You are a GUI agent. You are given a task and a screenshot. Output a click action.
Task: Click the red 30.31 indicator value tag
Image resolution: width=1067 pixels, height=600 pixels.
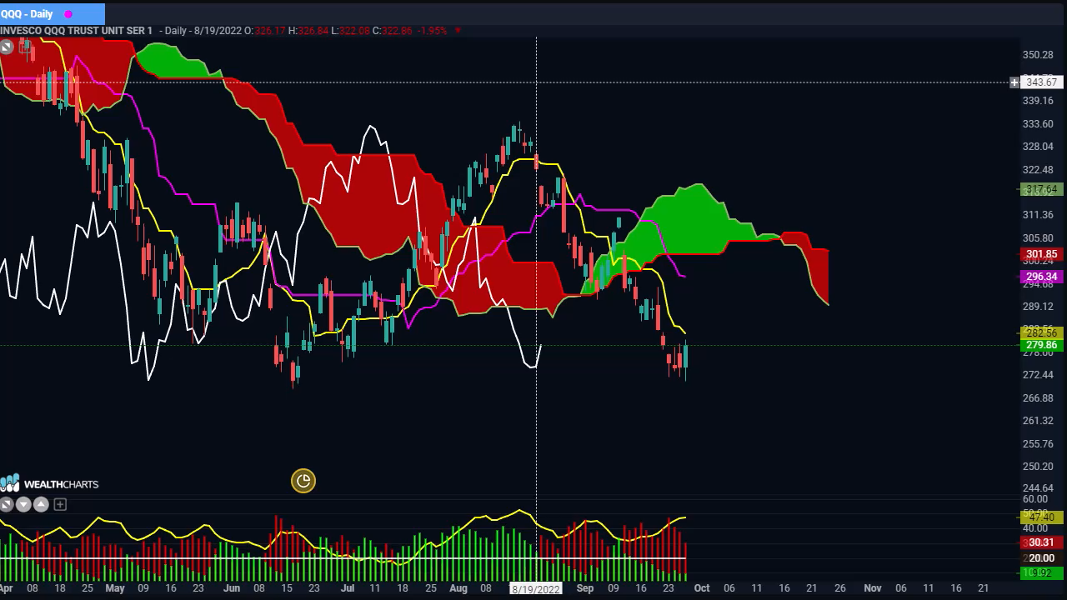coord(1041,542)
